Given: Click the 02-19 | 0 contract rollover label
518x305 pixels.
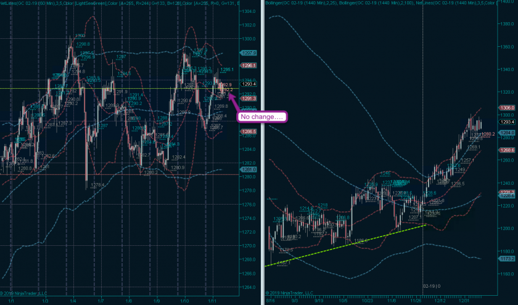Looking at the screenshot, I should [432, 286].
